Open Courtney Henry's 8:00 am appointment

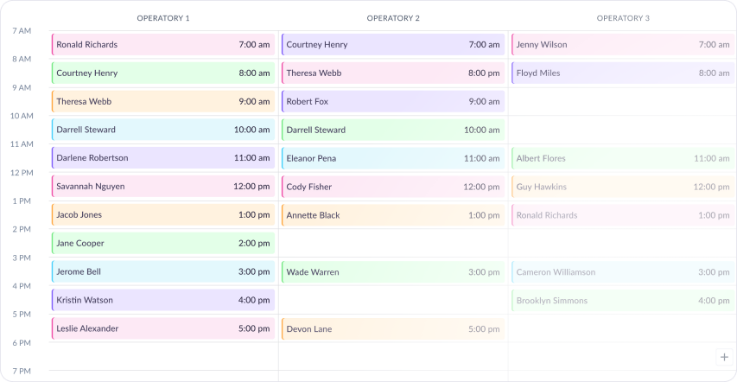162,73
